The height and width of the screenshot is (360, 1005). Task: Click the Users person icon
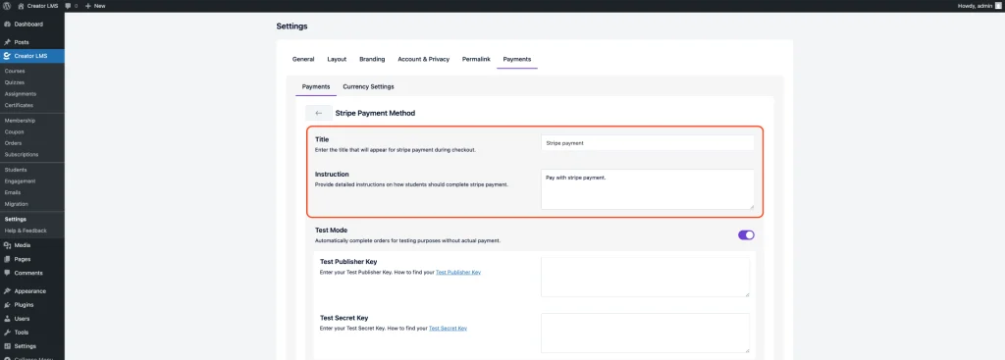[x=7, y=319]
